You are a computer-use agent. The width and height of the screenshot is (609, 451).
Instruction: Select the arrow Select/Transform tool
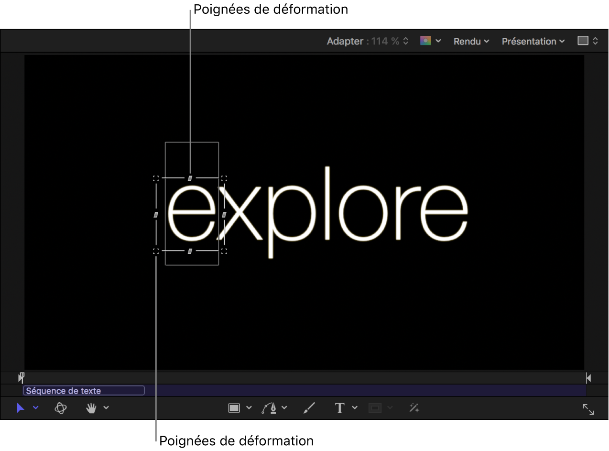click(21, 408)
